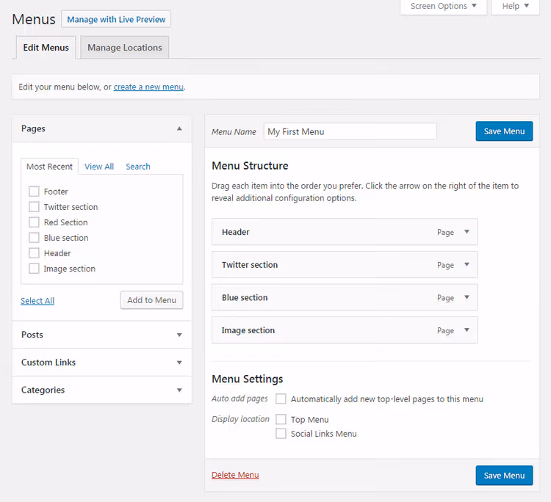Click the Display location label
The width and height of the screenshot is (551, 502).
240,419
